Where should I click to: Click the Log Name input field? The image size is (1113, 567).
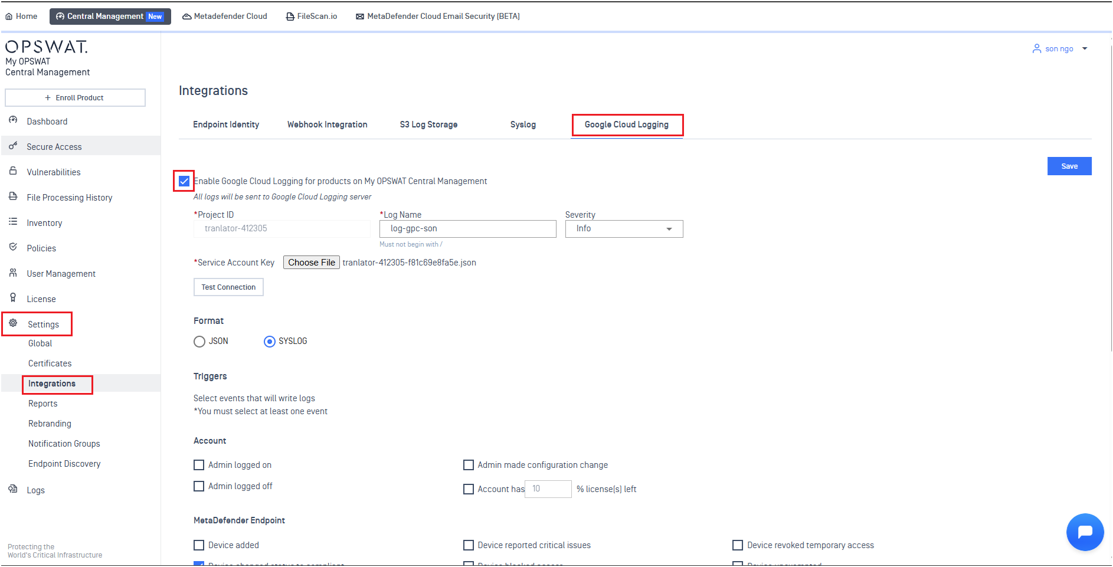tap(467, 229)
